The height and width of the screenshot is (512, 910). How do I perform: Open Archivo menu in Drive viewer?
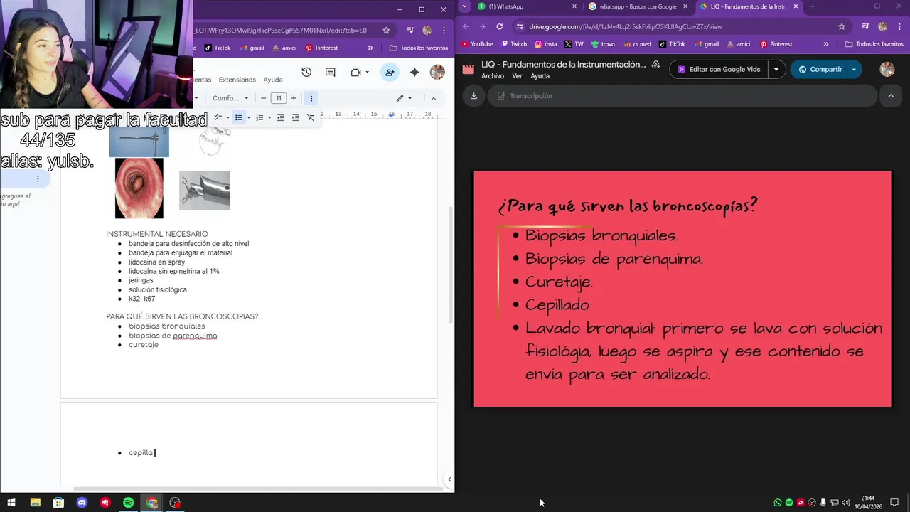tap(493, 76)
